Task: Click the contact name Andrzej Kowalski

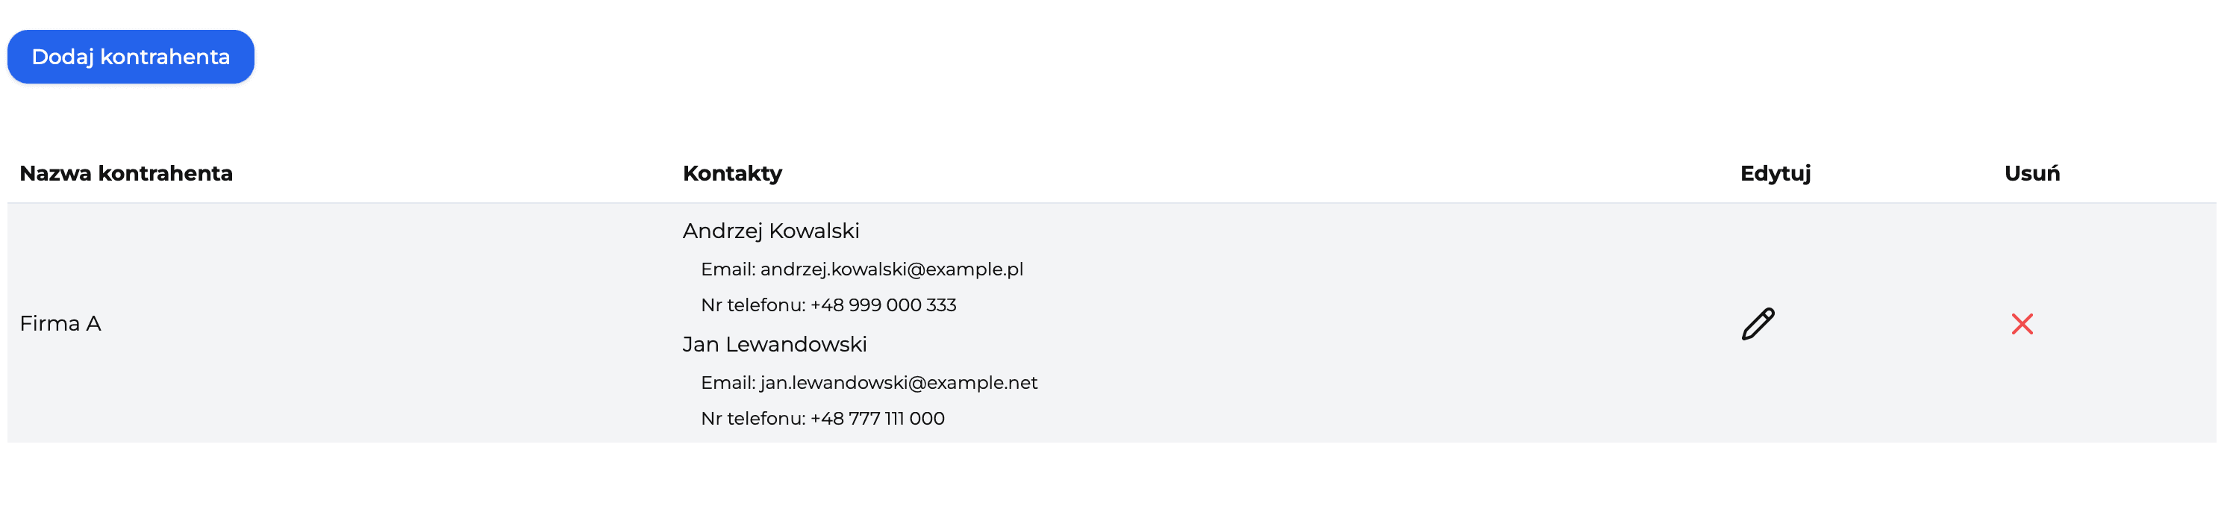Action: (x=770, y=231)
